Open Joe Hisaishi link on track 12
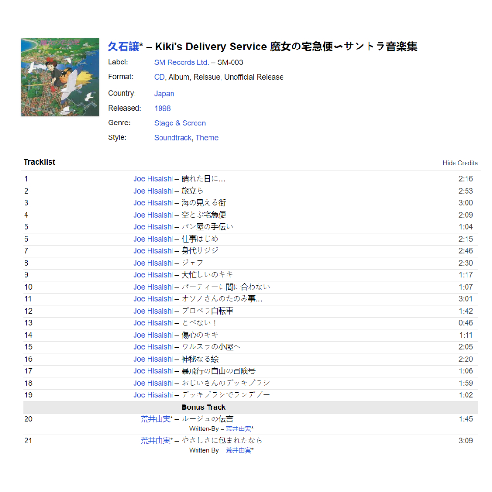Image resolution: width=492 pixels, height=492 pixels. tap(153, 311)
